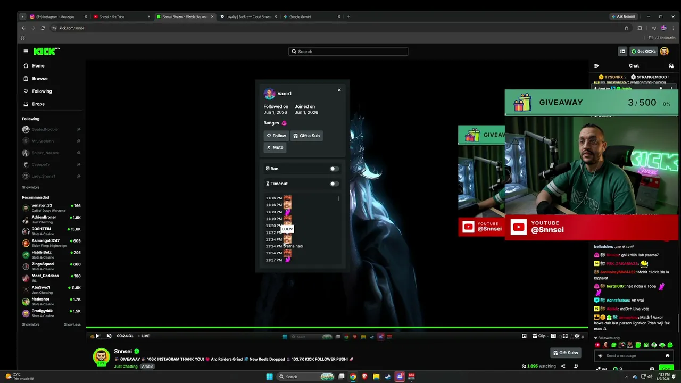Reload the current page

(x=43, y=28)
